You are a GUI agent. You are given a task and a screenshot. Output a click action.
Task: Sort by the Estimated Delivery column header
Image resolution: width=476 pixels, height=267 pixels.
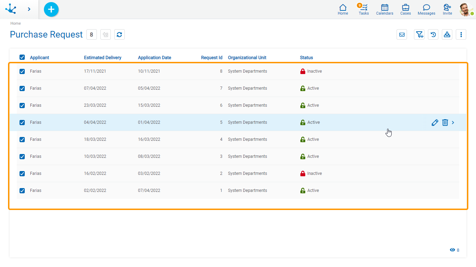click(x=102, y=58)
